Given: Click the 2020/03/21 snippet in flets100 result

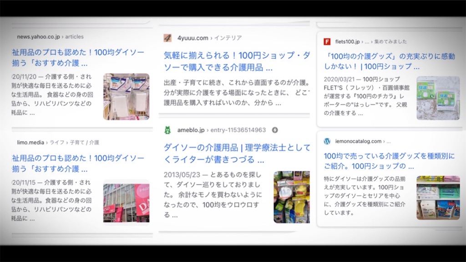Looking at the screenshot, I should (366, 96).
